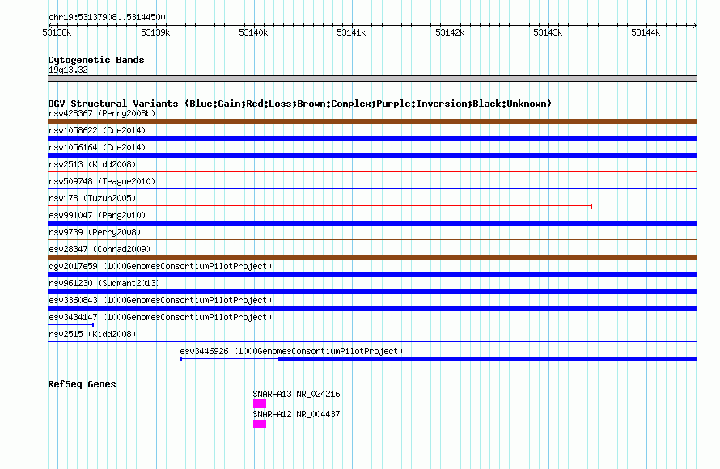Click the esv3360843 variant label
This screenshot has width=720, height=469.
pyautogui.click(x=160, y=300)
